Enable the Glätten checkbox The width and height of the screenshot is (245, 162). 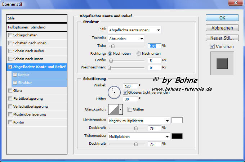(x=129, y=109)
